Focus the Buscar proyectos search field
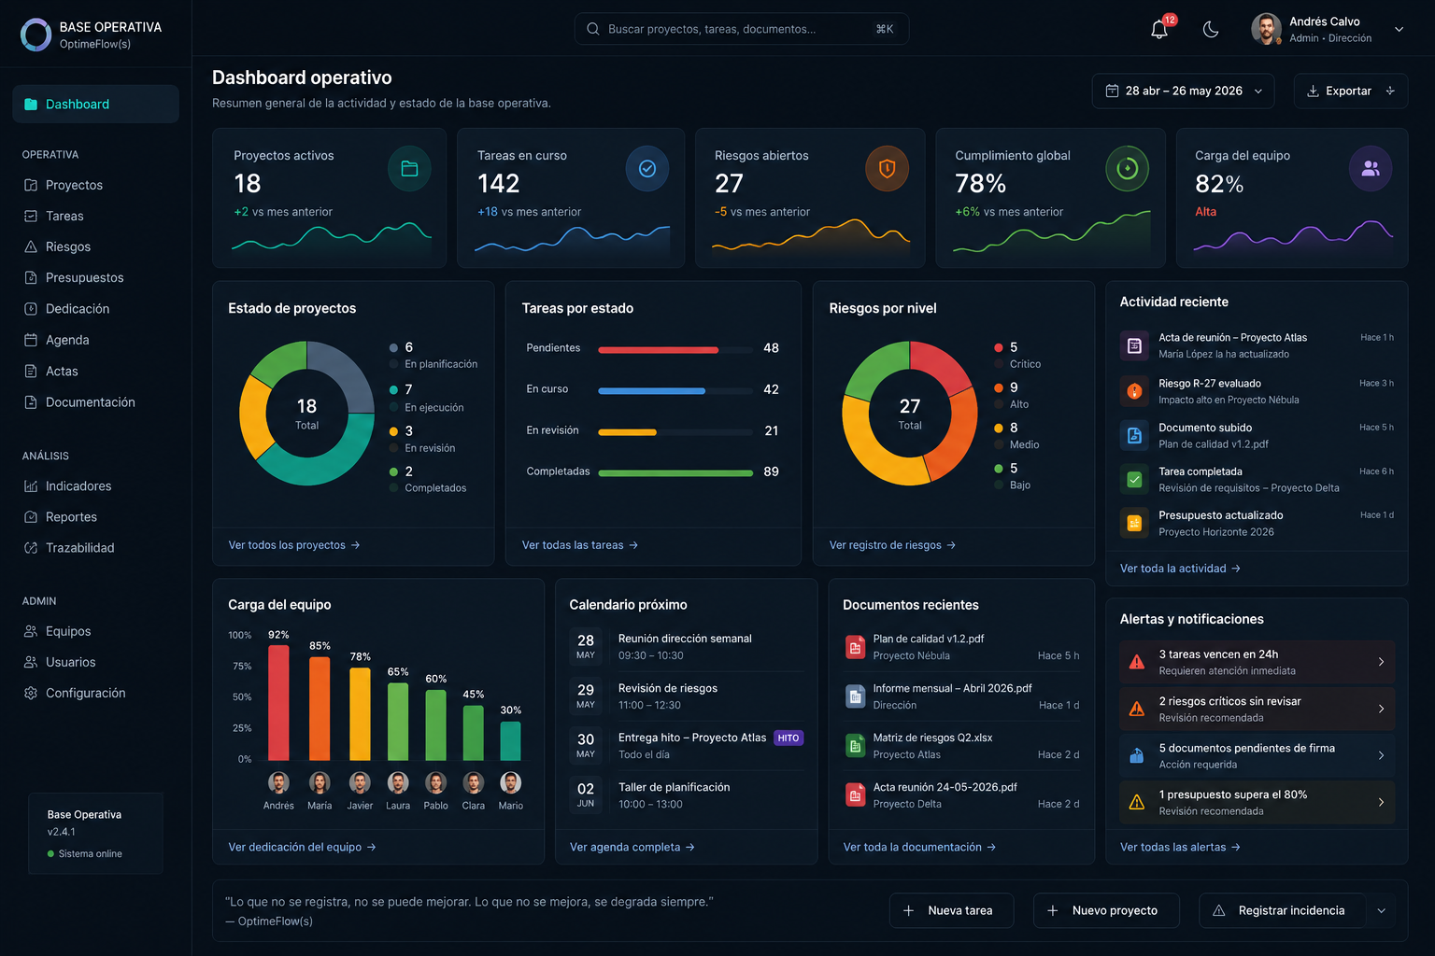 (x=741, y=29)
